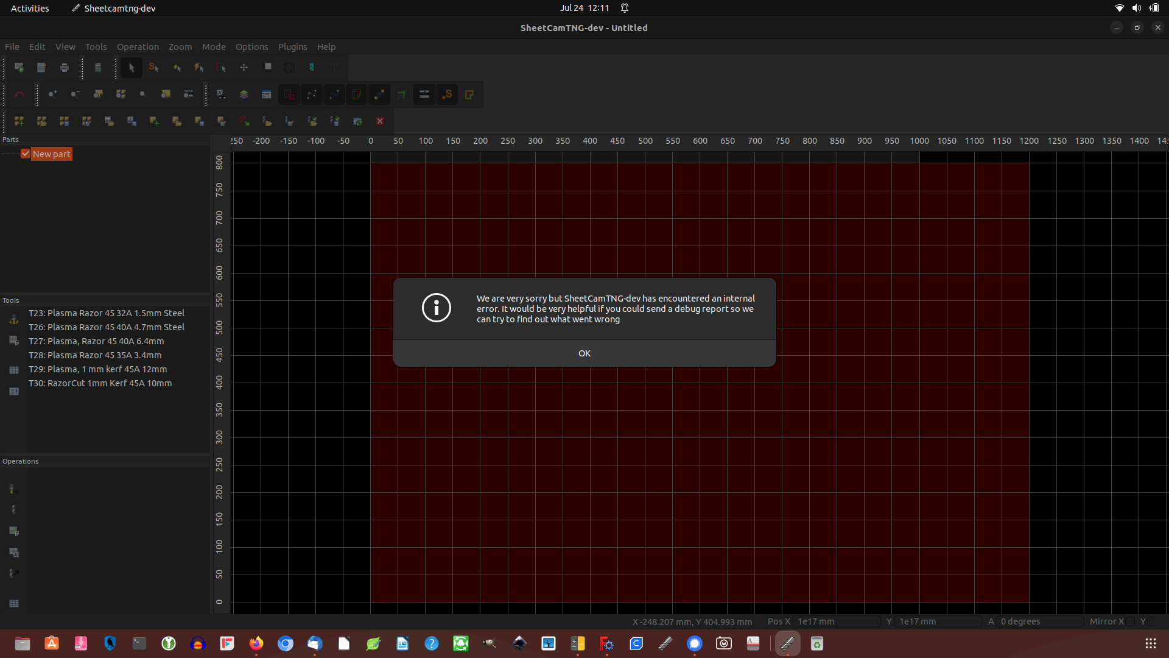Click the red undo arrow icon

tap(19, 94)
